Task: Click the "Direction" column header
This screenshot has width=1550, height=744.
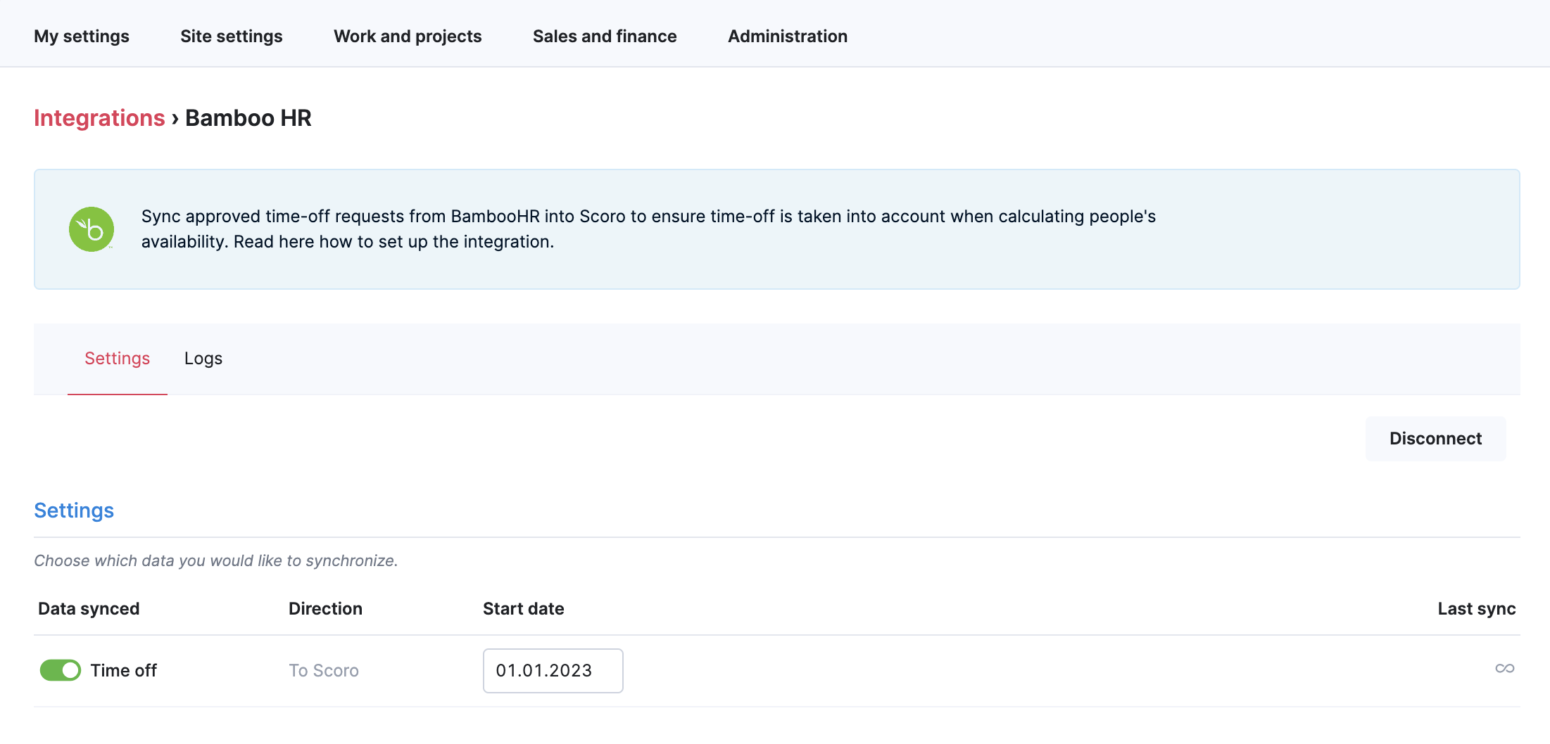Action: point(325,609)
